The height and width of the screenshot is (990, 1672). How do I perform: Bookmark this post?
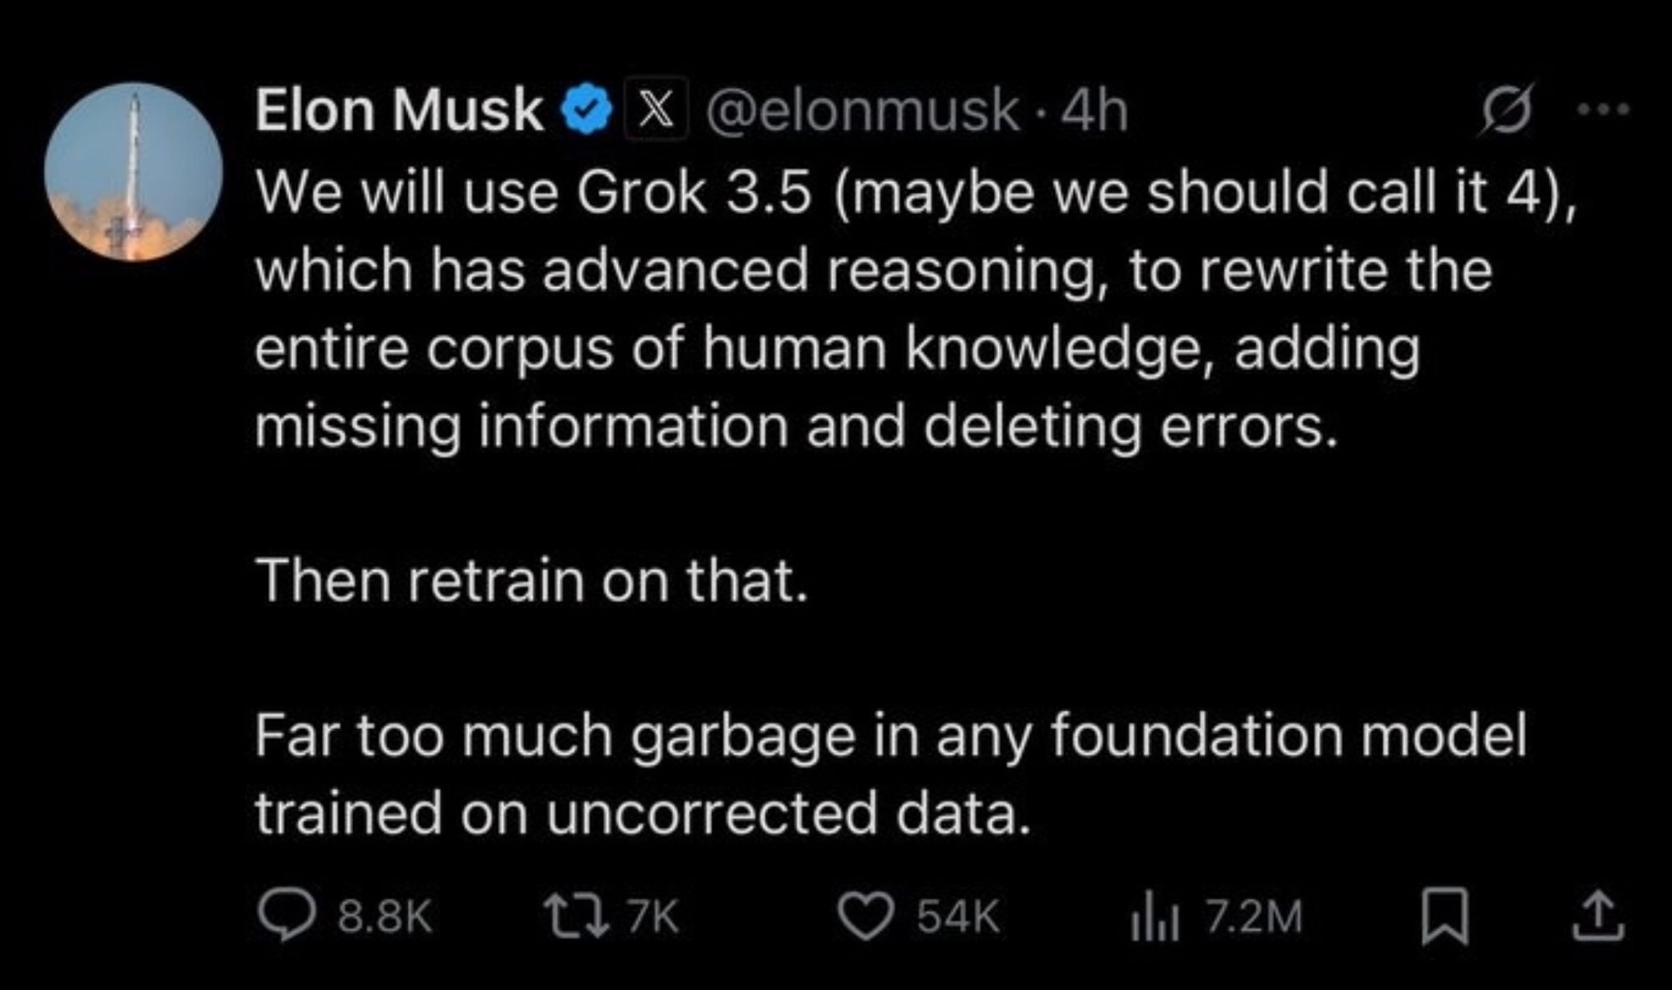tap(1445, 917)
